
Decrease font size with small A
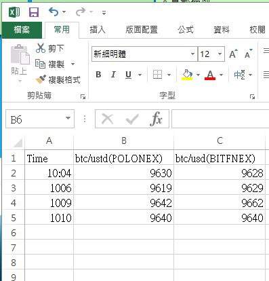point(249,54)
